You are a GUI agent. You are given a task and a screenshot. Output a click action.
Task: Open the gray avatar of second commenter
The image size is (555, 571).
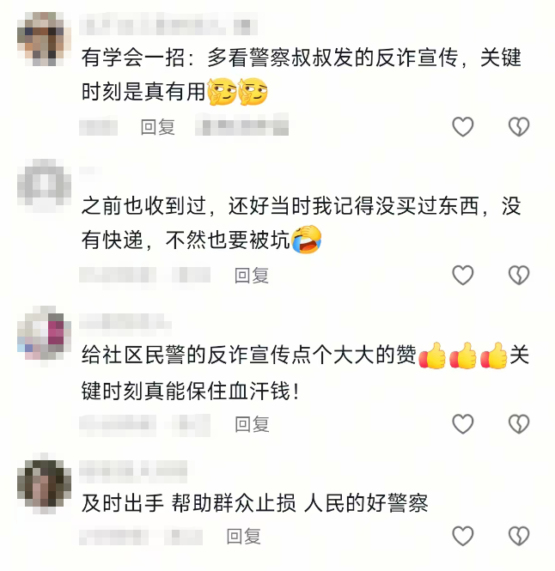click(45, 186)
